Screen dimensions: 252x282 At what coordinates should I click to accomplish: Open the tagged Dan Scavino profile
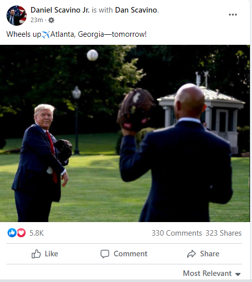tap(136, 10)
